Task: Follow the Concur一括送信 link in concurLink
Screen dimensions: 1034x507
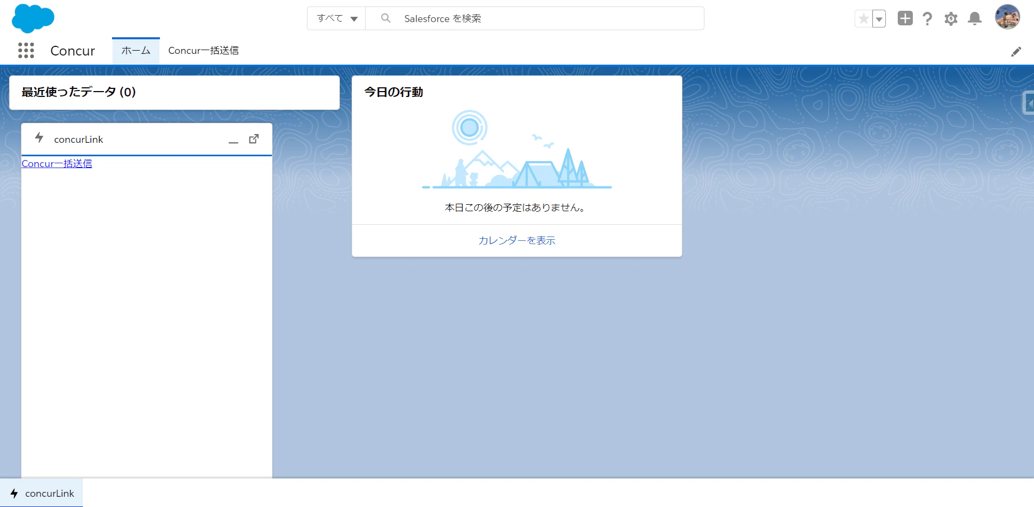Action: 57,164
